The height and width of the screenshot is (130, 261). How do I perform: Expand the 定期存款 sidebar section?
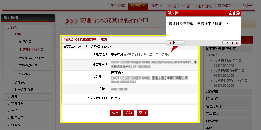(x=17, y=104)
